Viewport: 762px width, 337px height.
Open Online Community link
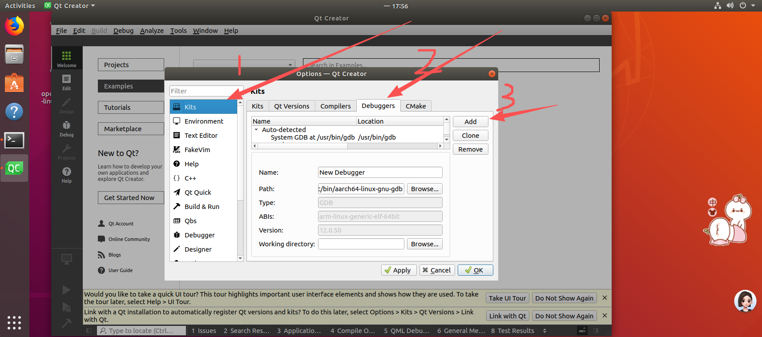[x=129, y=239]
